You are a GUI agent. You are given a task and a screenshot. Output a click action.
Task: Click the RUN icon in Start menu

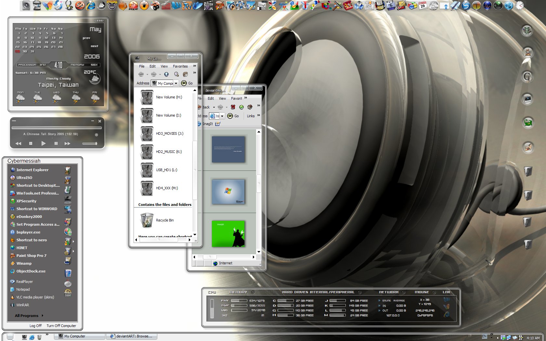click(x=68, y=293)
